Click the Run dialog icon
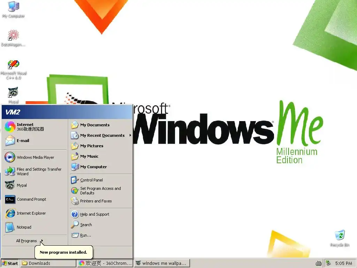This screenshot has width=357, height=268. point(75,235)
